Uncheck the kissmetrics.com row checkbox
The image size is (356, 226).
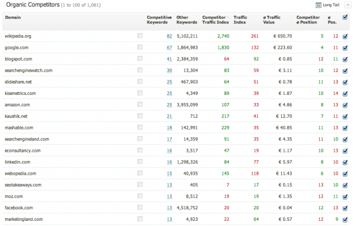[x=345, y=94]
